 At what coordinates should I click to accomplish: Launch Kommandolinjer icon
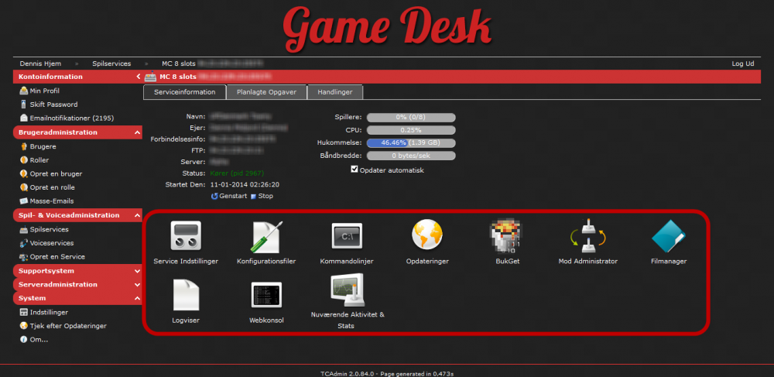(x=347, y=236)
